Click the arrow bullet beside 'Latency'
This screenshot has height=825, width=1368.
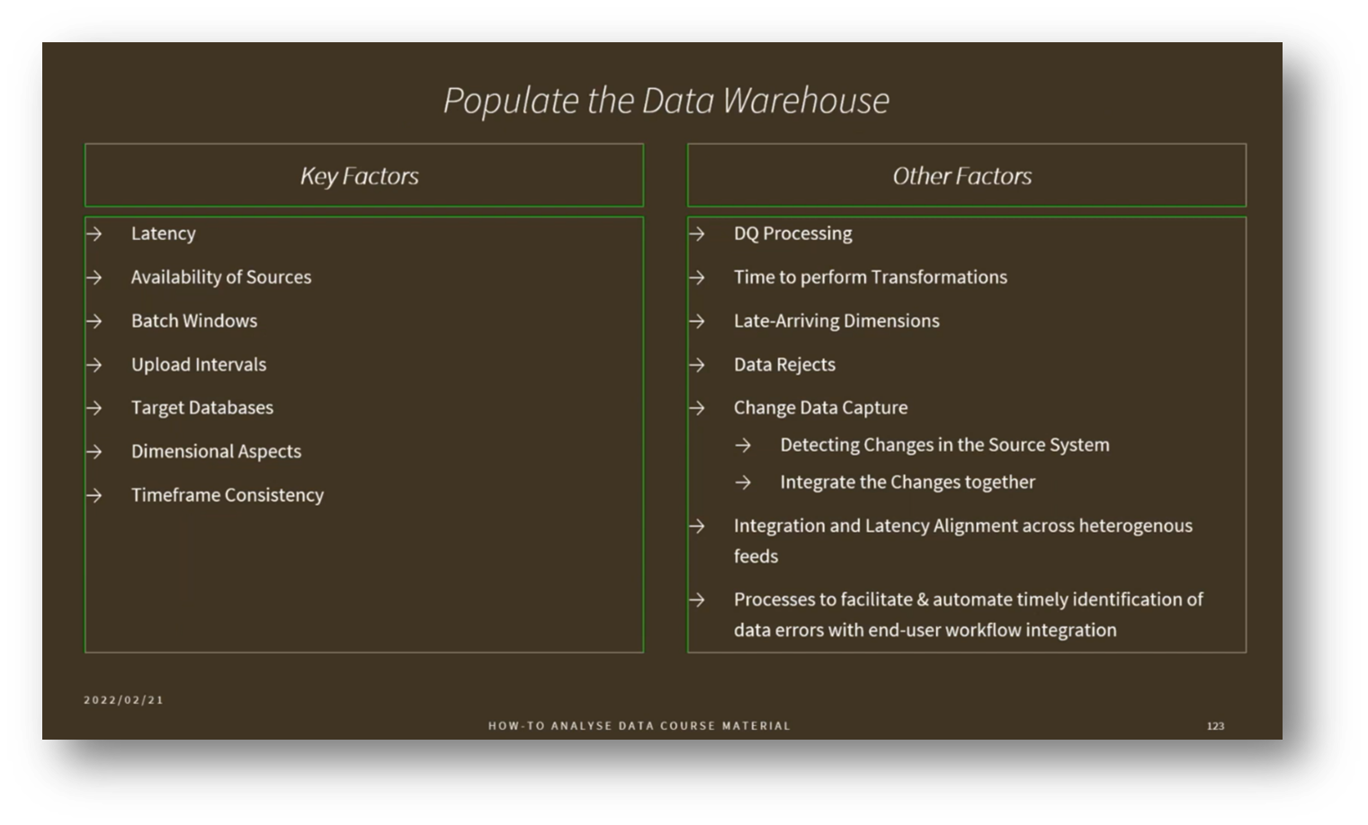pos(94,234)
